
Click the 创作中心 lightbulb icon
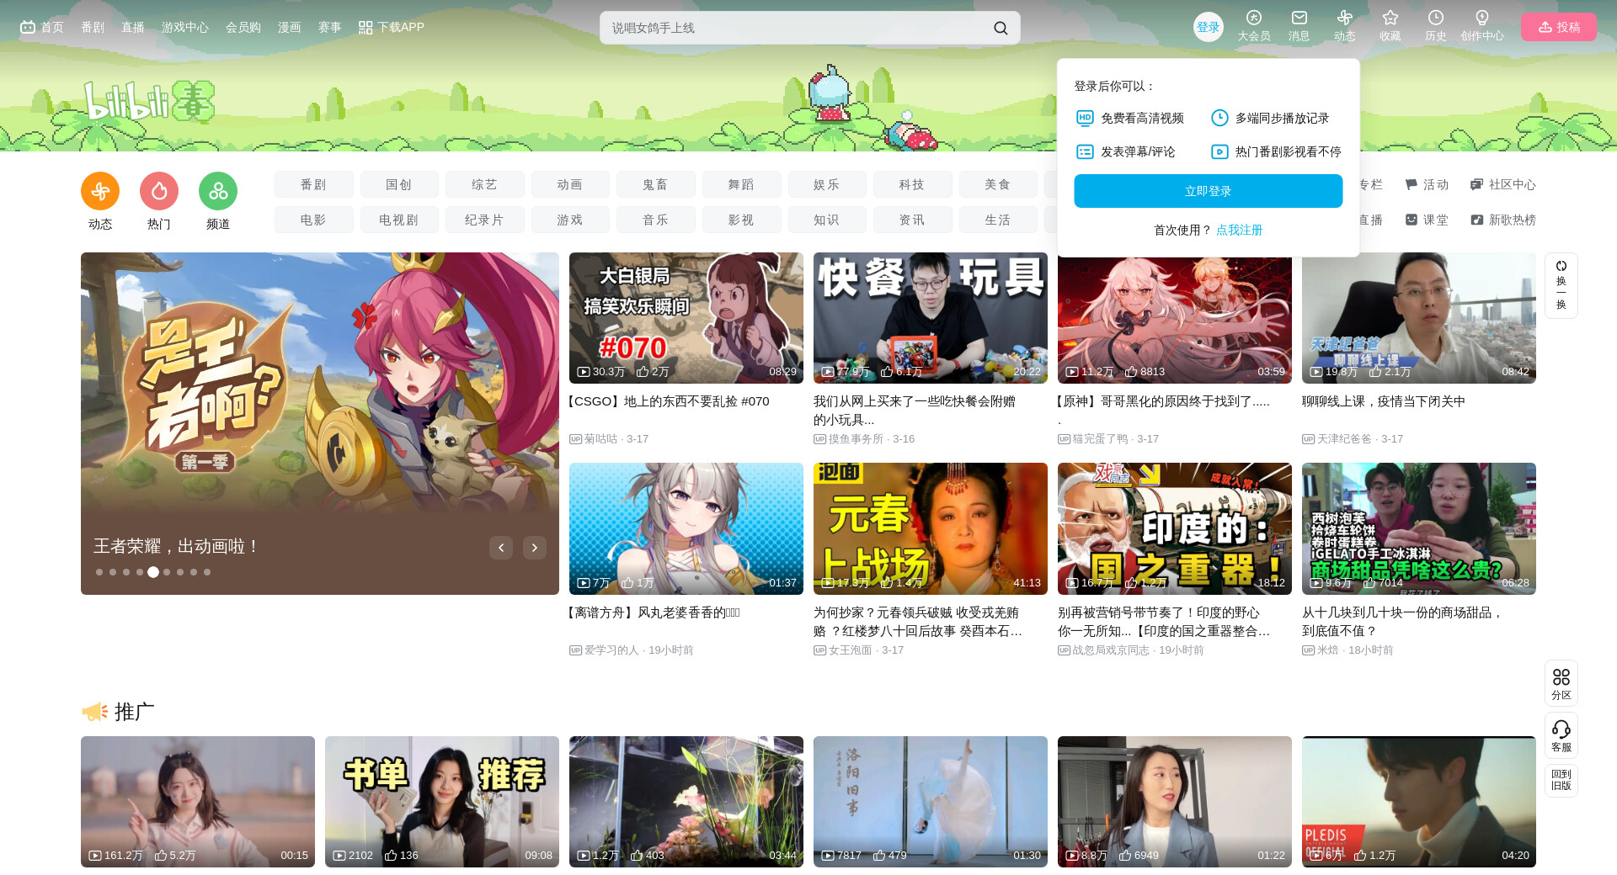(x=1481, y=19)
